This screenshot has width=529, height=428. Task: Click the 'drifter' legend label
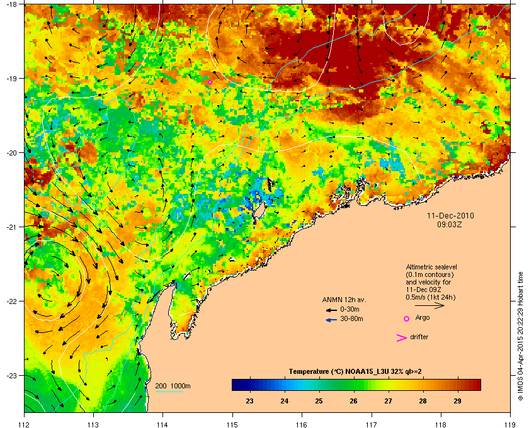419,337
